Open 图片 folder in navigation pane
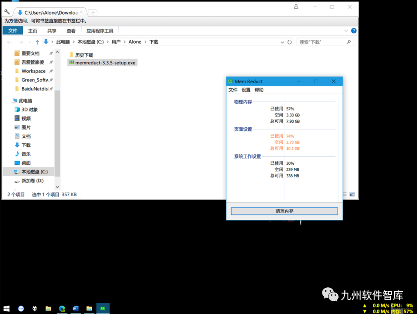Screen dimensions: 417x314 click(26, 127)
